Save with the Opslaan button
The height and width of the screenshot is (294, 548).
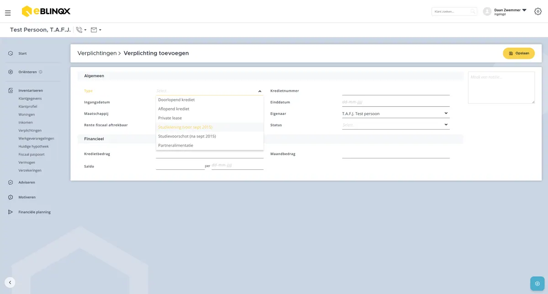[519, 53]
